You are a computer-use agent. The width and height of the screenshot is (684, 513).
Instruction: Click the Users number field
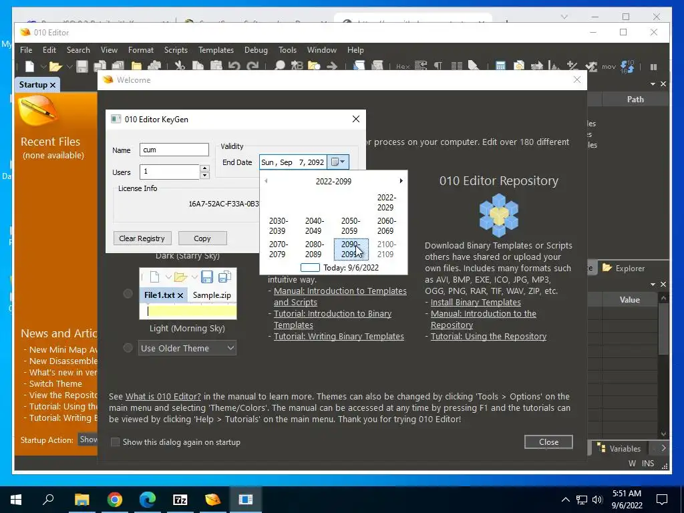169,172
